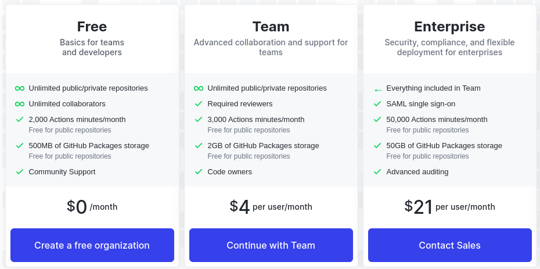Click the Enterprise plan heading
This screenshot has width=540, height=269.
coord(449,27)
